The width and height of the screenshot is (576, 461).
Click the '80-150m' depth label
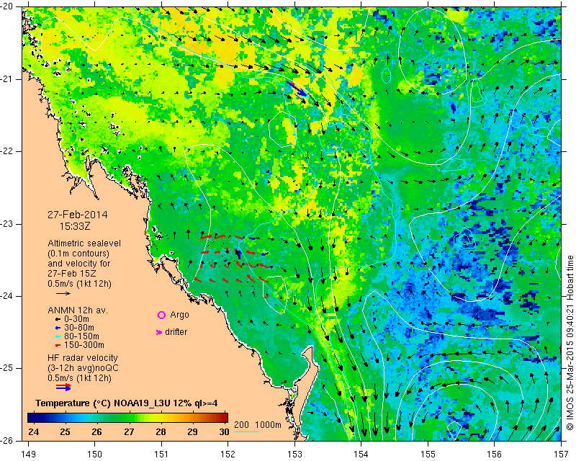point(81,336)
